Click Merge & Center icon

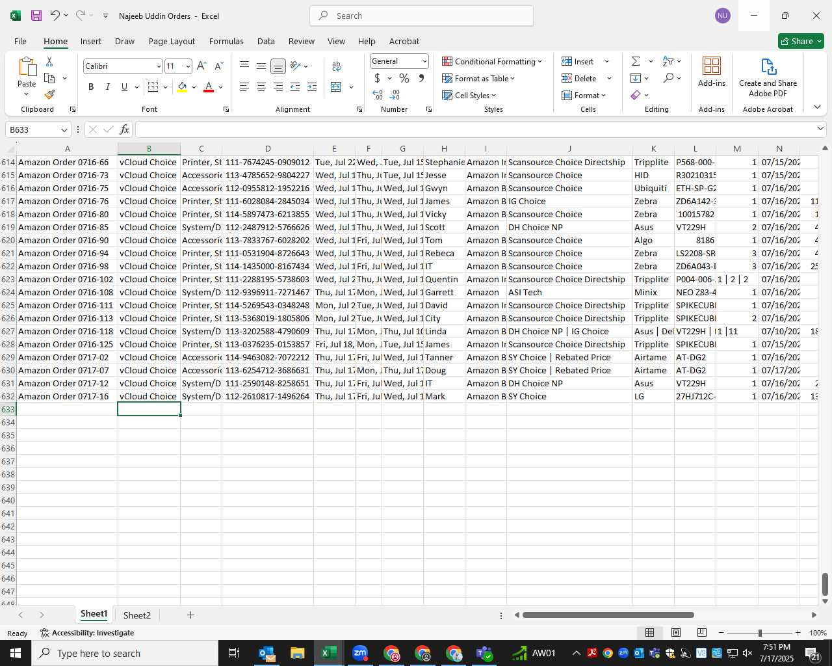click(x=336, y=87)
